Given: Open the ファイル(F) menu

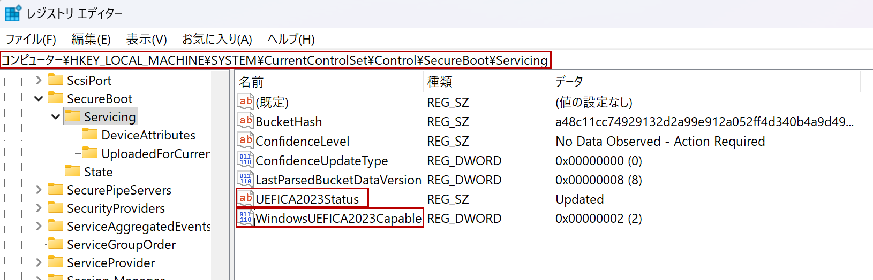Looking at the screenshot, I should point(31,40).
